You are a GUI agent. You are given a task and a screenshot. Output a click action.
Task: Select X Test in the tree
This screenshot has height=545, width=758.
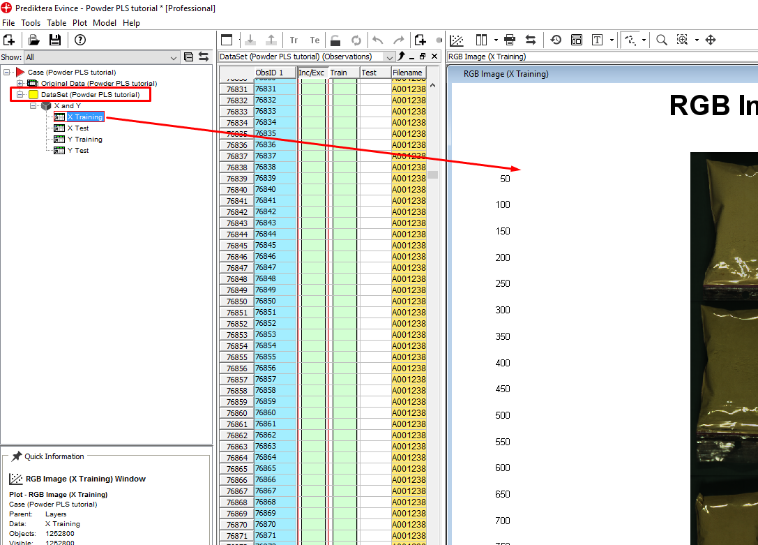[78, 128]
